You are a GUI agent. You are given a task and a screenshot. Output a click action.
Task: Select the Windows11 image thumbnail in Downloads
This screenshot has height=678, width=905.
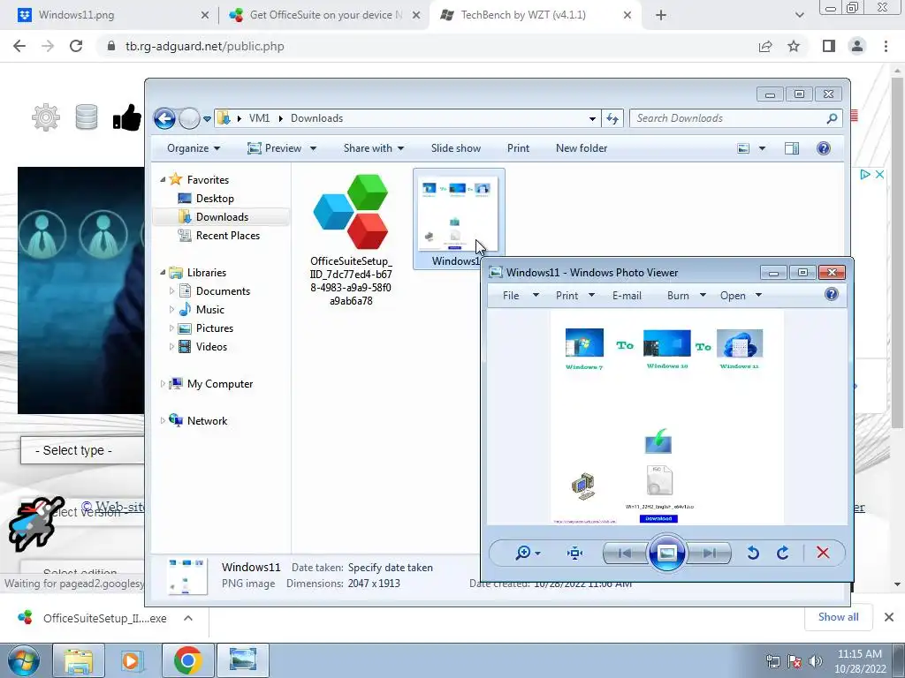[x=458, y=214]
